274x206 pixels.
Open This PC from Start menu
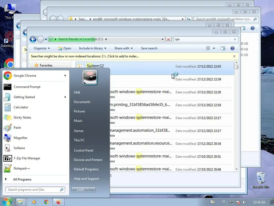point(79,140)
